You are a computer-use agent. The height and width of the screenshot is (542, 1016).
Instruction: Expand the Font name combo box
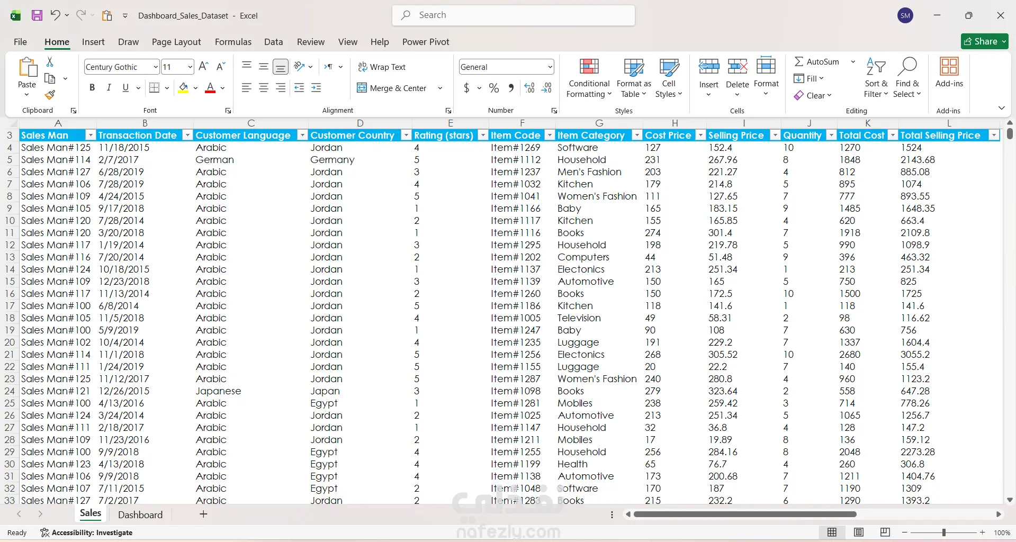click(x=155, y=67)
